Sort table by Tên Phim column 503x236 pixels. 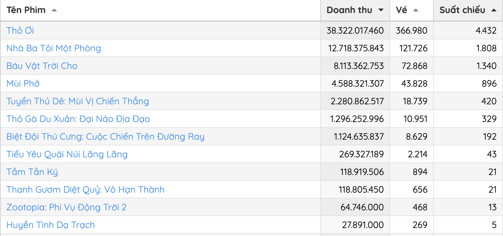coord(26,10)
